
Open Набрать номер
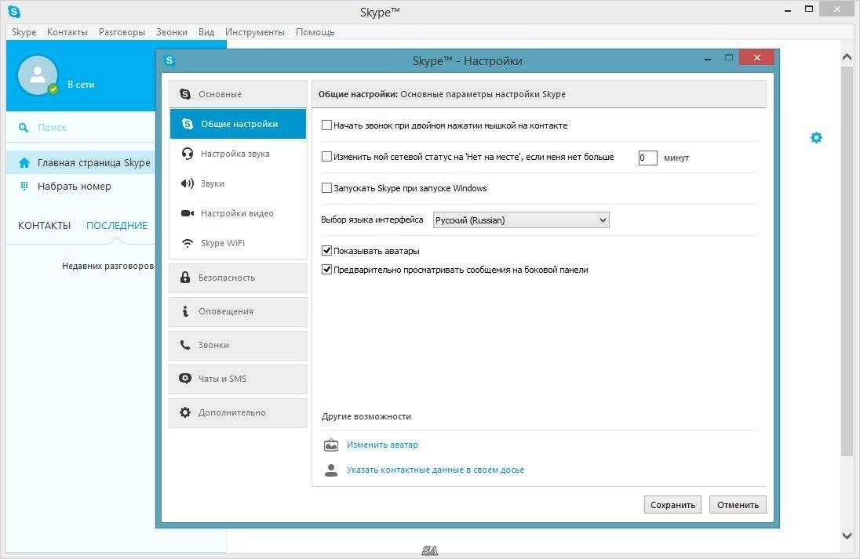pyautogui.click(x=81, y=187)
